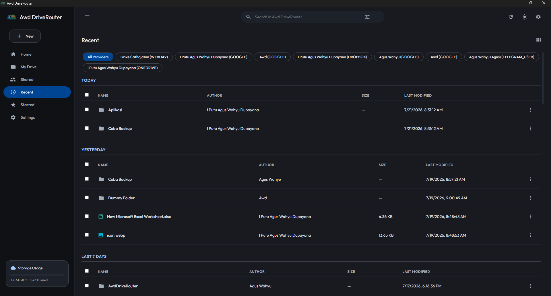The image size is (551, 296).
Task: Click the Storage Usage card
Action: pos(37,274)
